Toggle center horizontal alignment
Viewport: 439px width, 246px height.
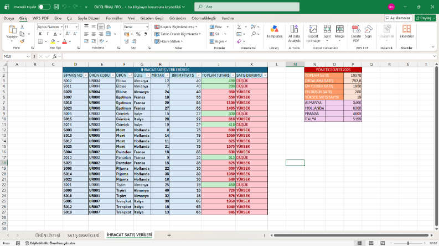(x=94, y=34)
